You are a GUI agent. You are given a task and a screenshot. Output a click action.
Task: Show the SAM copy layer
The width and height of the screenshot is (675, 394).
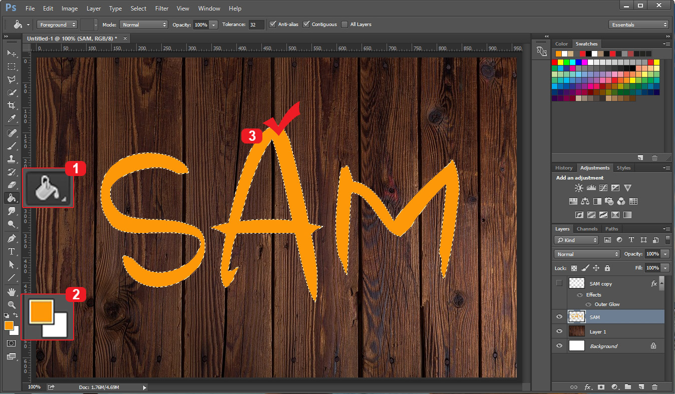click(x=559, y=283)
